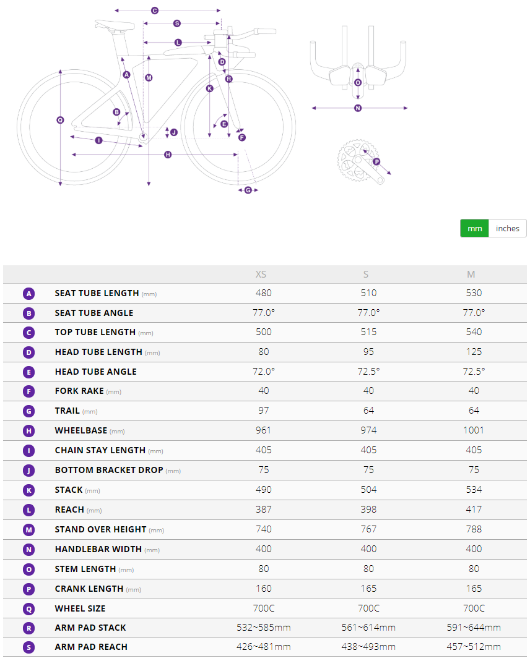Screen dimensions: 530x661
Task: Click the Wheelbase row label
Action: 81,430
